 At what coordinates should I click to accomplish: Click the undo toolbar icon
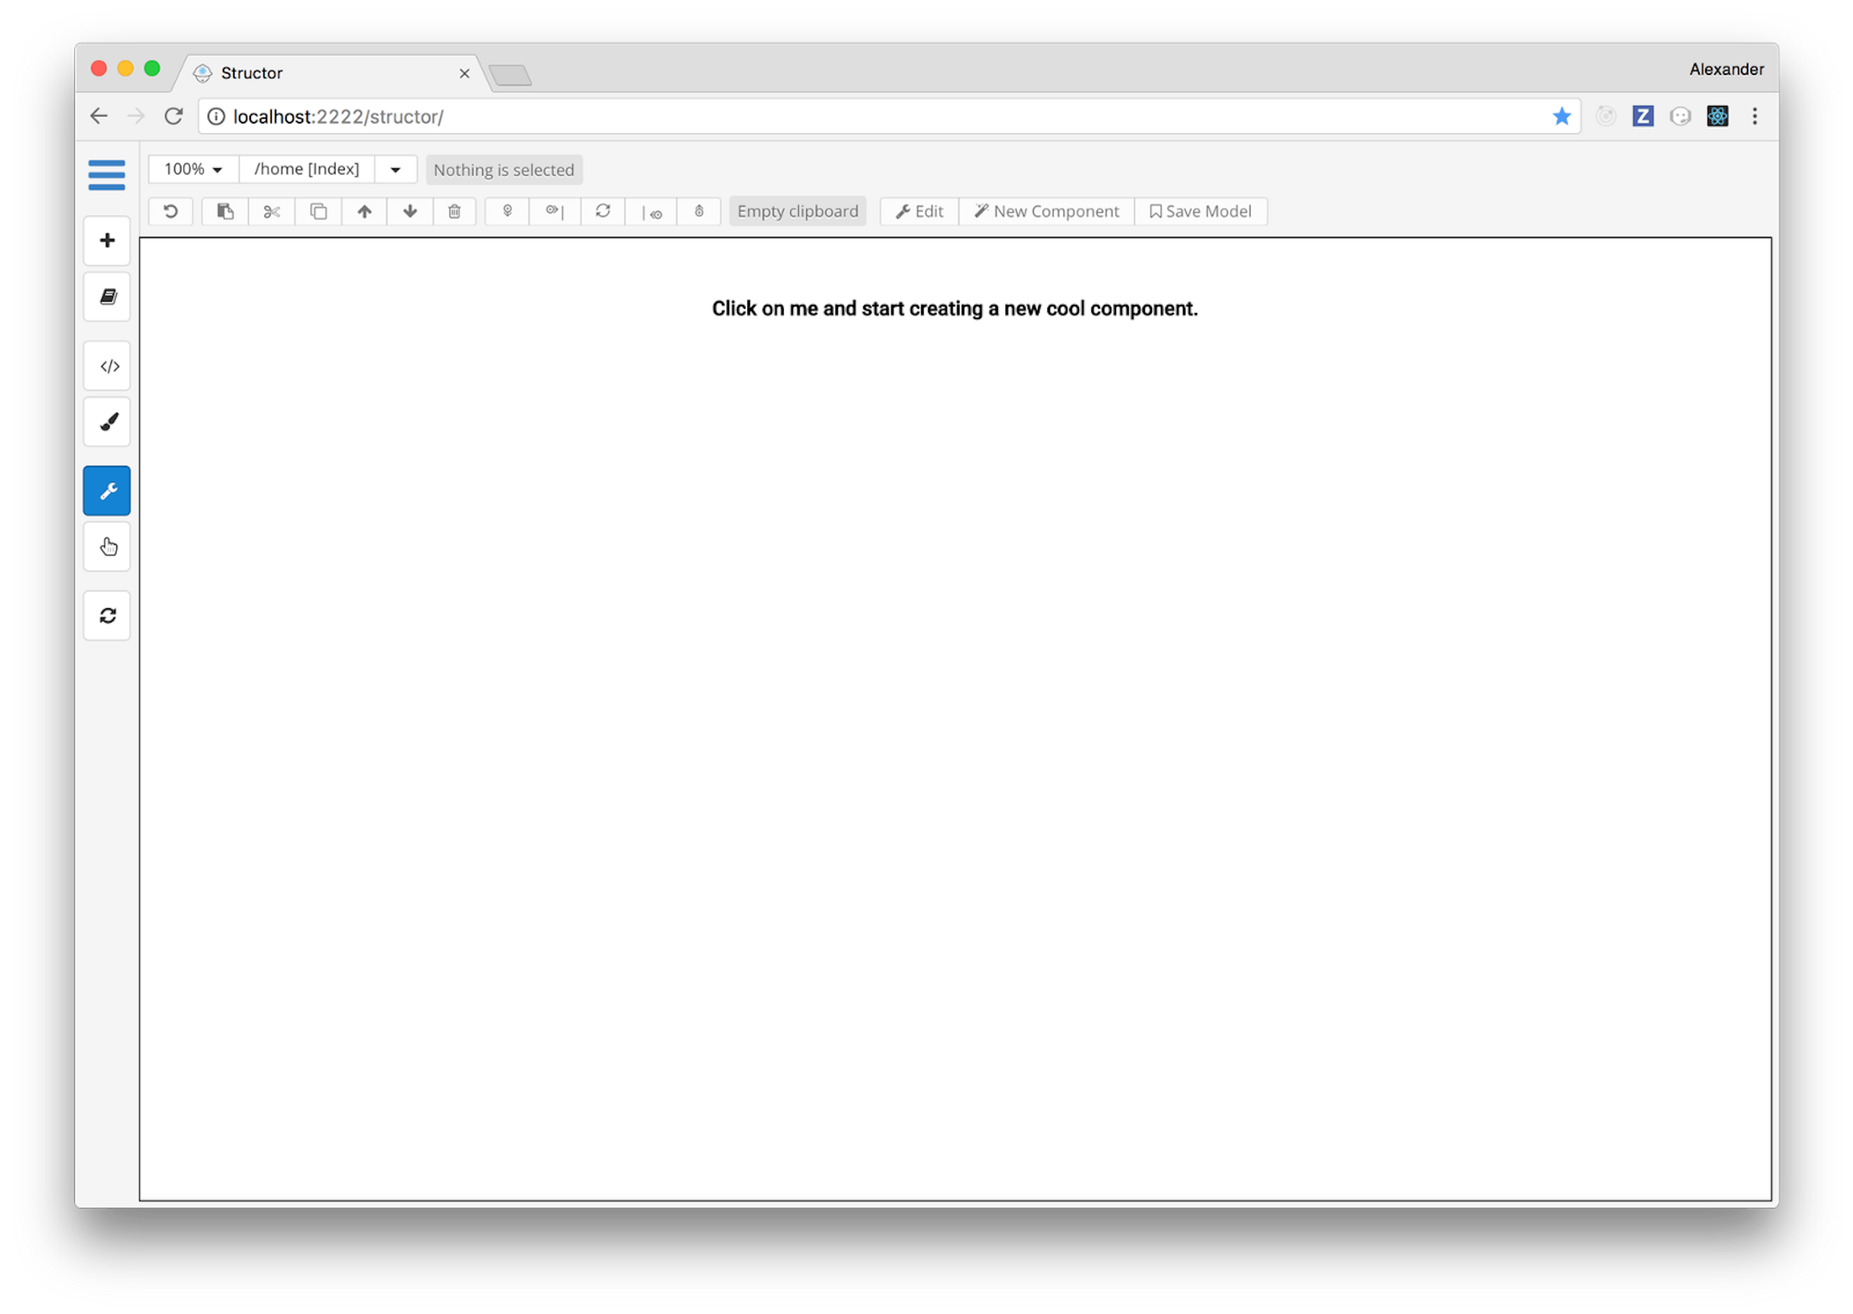point(171,211)
